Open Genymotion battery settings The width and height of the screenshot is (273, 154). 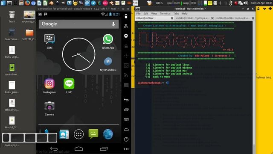coord(126,16)
